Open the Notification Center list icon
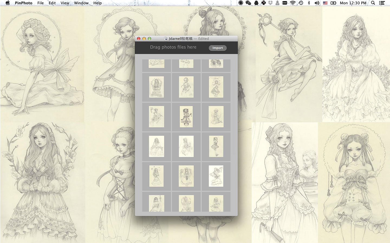The image size is (390, 243). tap(382, 3)
